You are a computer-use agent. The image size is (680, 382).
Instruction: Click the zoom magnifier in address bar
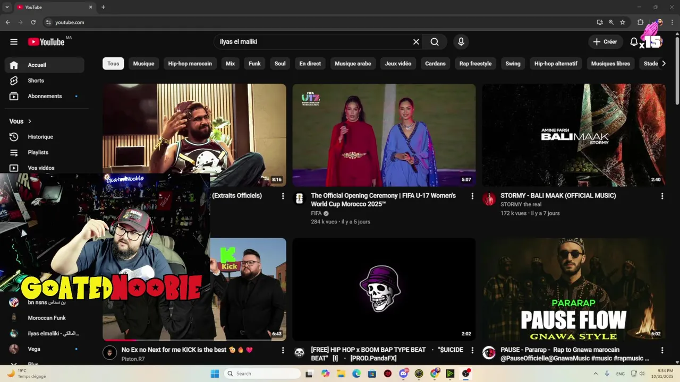pyautogui.click(x=611, y=22)
